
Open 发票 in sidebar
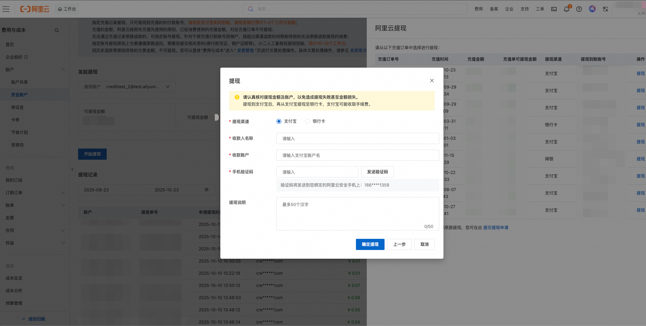pos(10,218)
